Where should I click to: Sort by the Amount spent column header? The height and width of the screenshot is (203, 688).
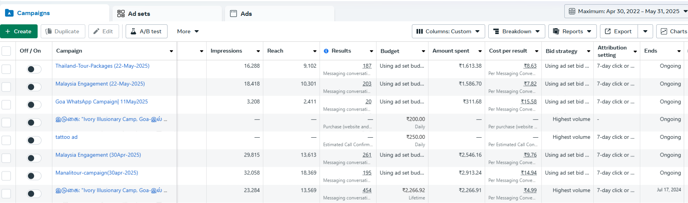pyautogui.click(x=451, y=51)
